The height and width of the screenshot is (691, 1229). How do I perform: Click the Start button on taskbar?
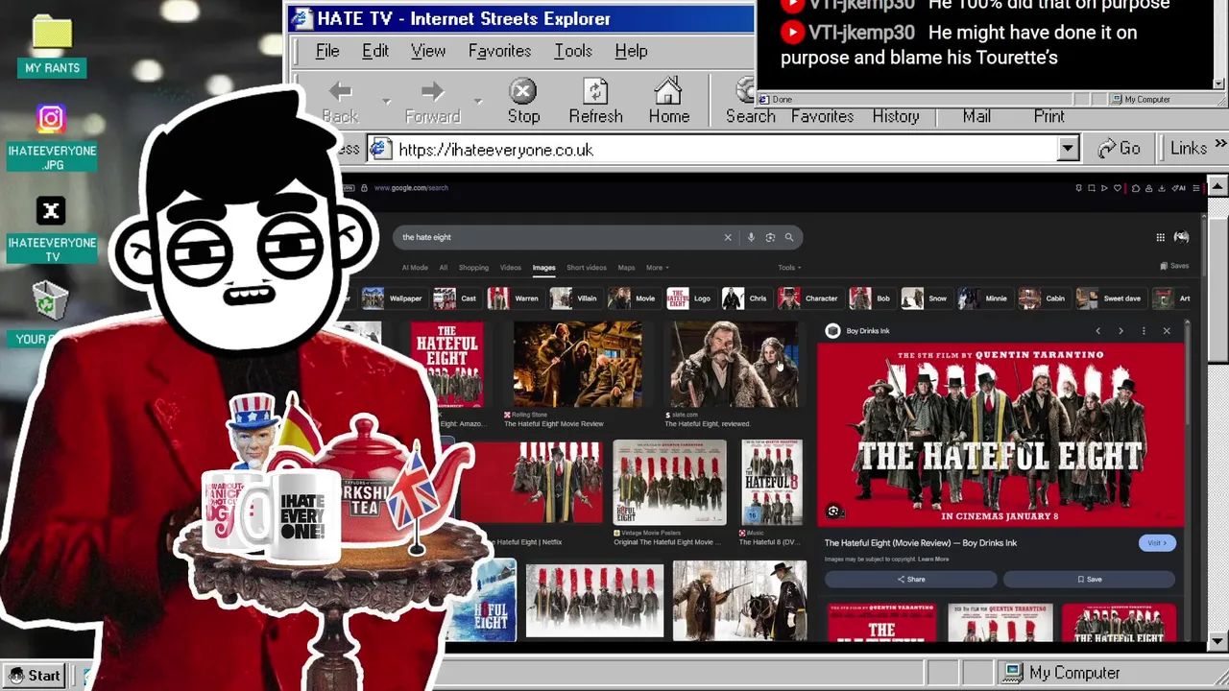tap(35, 676)
